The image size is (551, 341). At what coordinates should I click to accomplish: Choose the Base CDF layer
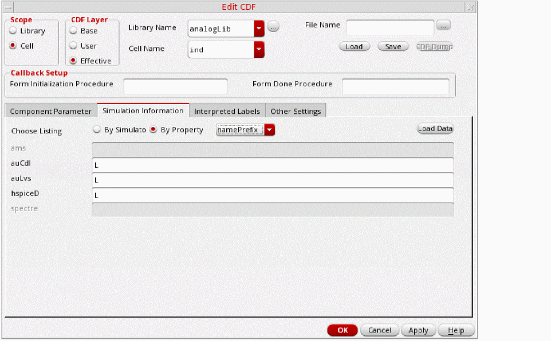pyautogui.click(x=73, y=30)
